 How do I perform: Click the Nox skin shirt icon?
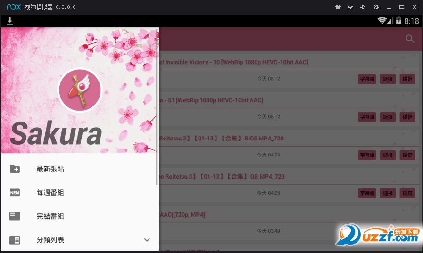(338, 7)
